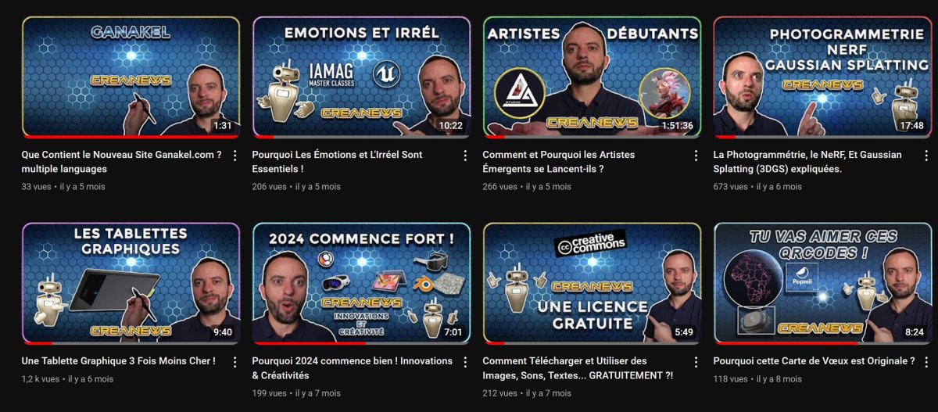This screenshot has height=412, width=938.
Task: Open options menu for Carte de Vœux video
Action: tap(926, 362)
